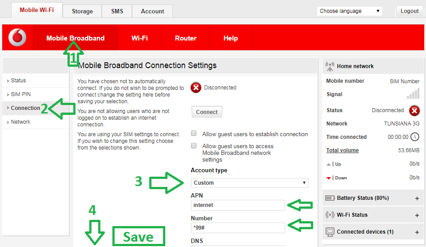Click the Vodafone logo icon
Image resolution: width=426 pixels, height=247 pixels.
[x=17, y=37]
